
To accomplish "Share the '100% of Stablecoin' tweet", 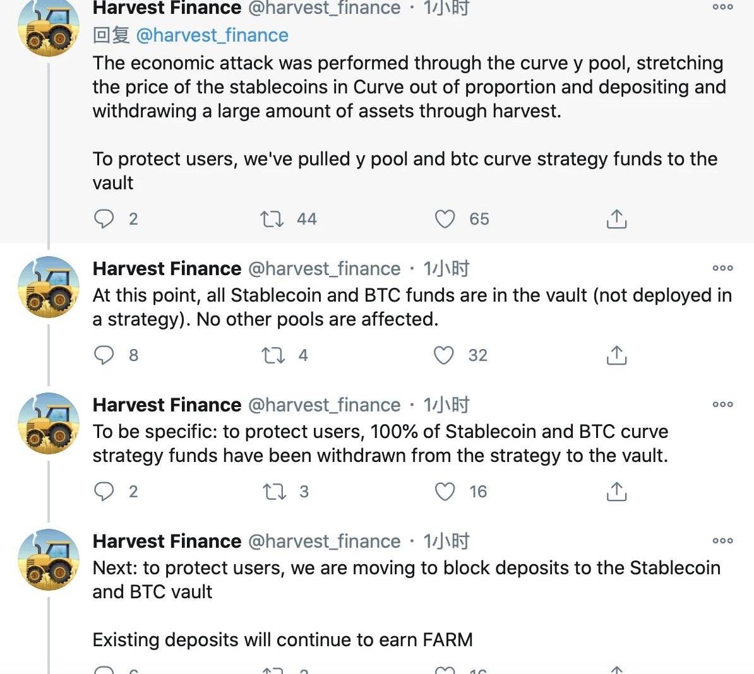I will (616, 492).
